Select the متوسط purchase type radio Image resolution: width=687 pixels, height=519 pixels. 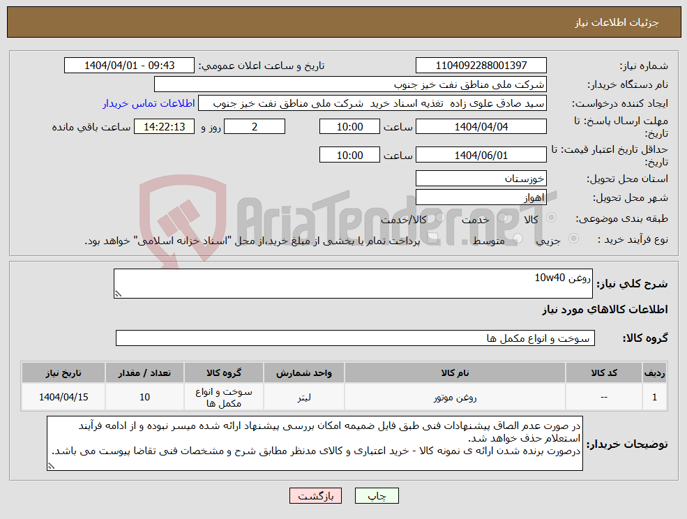(518, 239)
